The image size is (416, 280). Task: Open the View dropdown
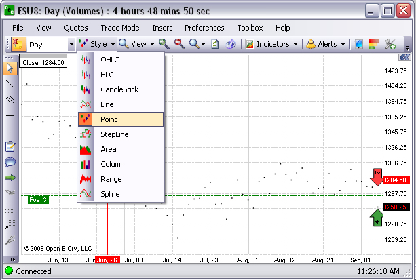click(x=136, y=44)
